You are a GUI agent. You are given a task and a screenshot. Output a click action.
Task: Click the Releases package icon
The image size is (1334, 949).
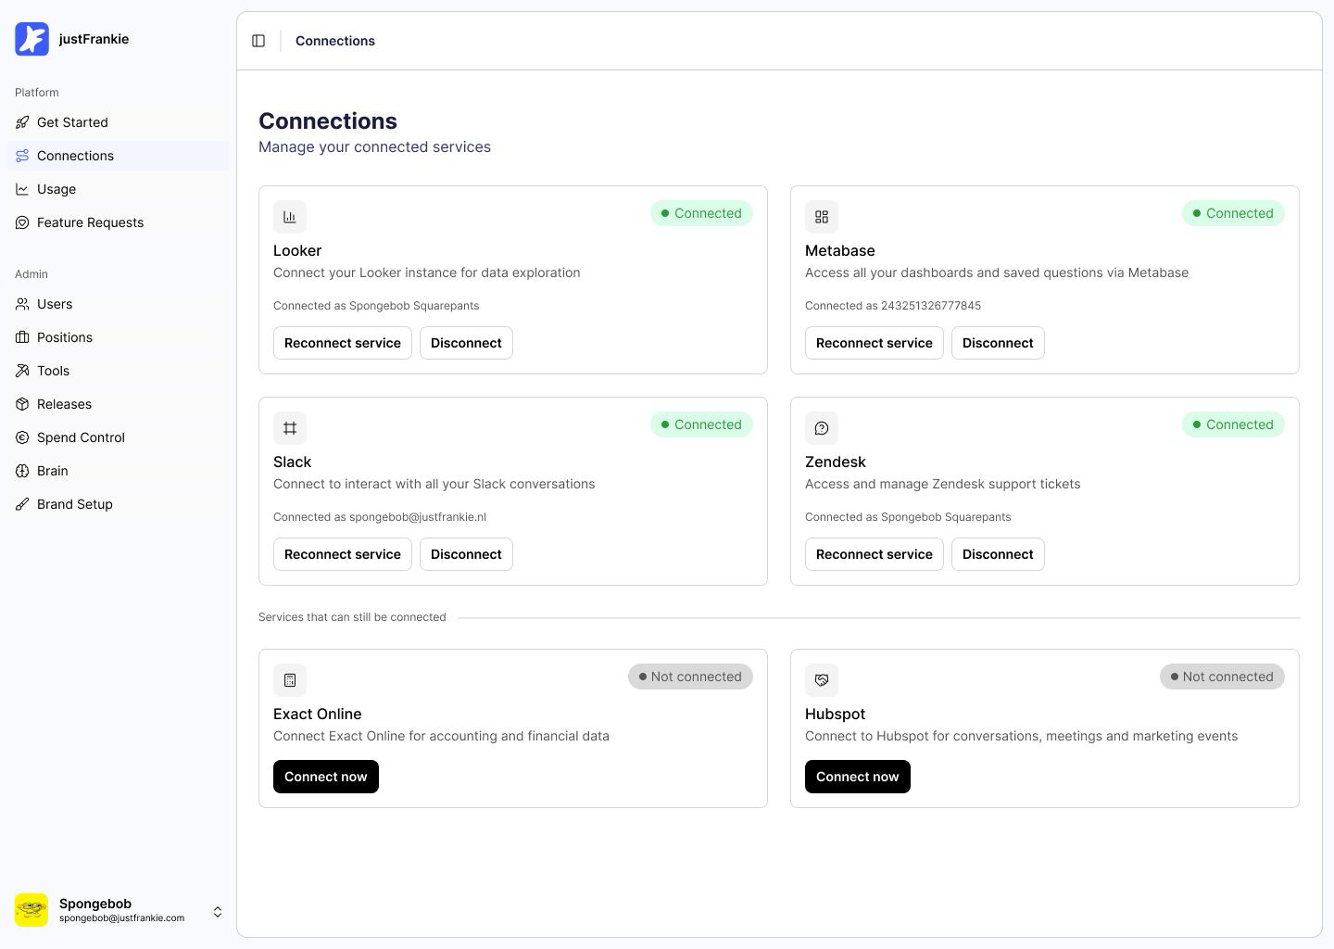[22, 404]
